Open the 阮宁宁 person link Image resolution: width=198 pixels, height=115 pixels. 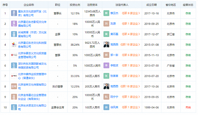(114, 97)
